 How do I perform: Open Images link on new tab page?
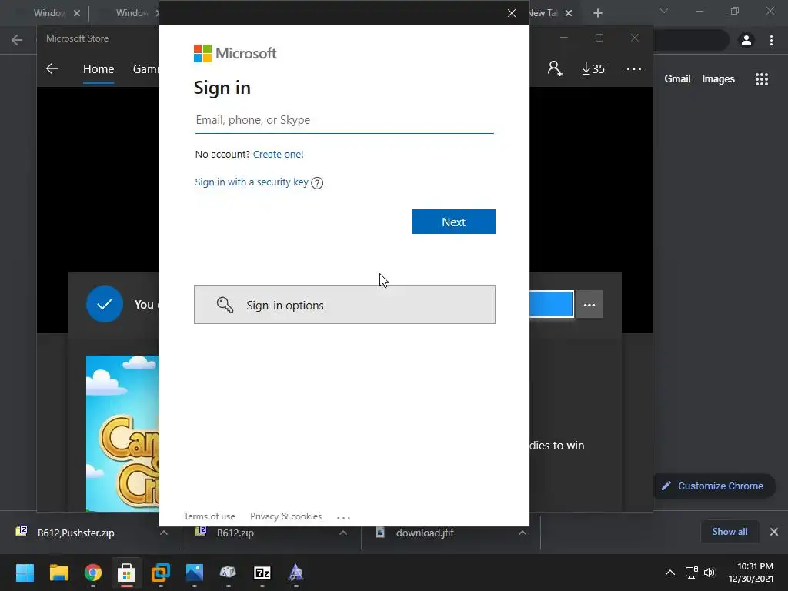coord(718,79)
